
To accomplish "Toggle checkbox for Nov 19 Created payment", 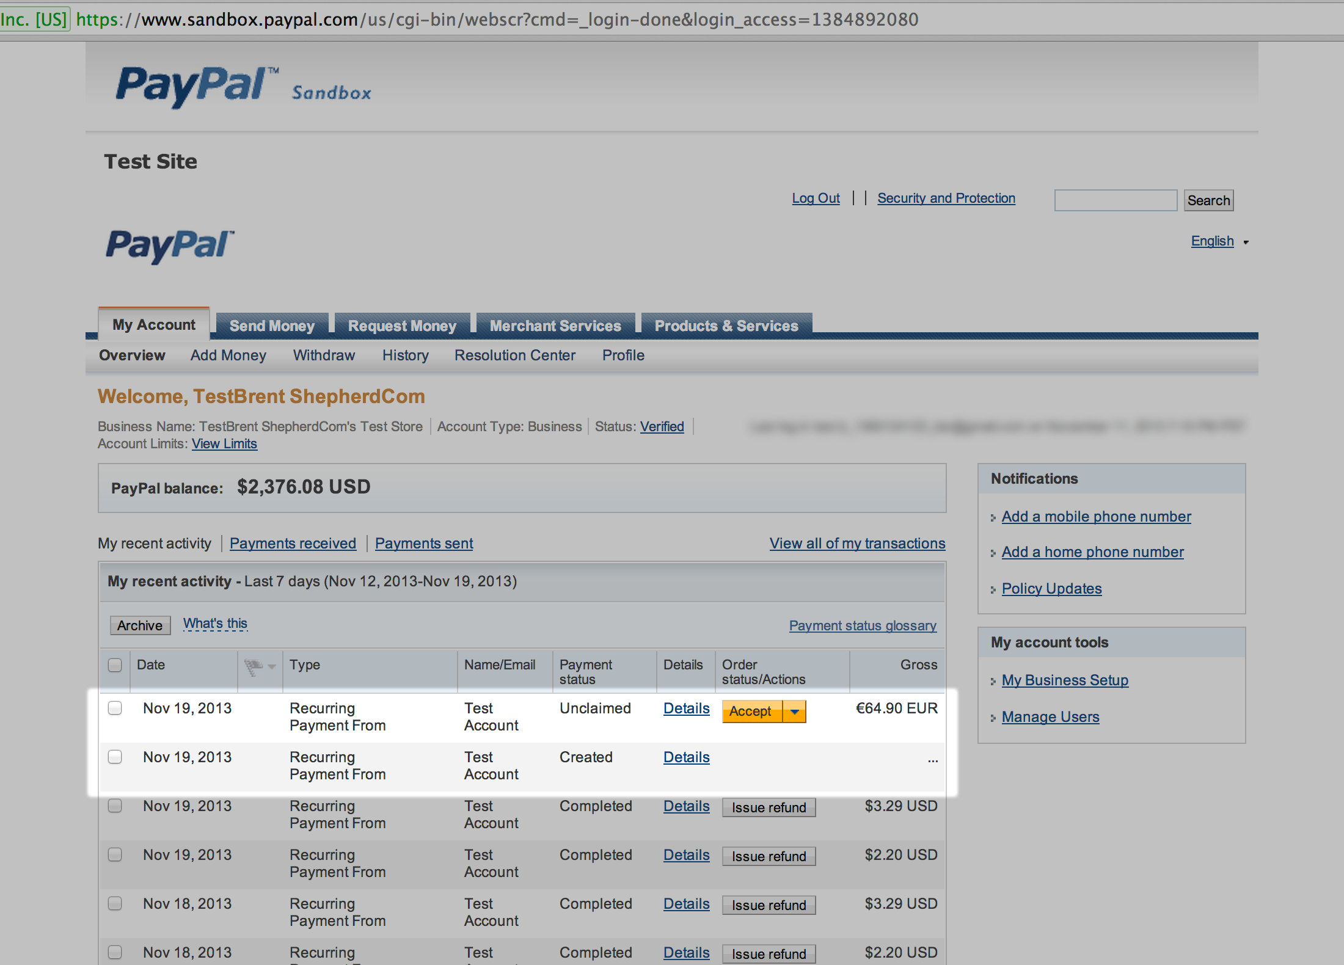I will [x=116, y=756].
